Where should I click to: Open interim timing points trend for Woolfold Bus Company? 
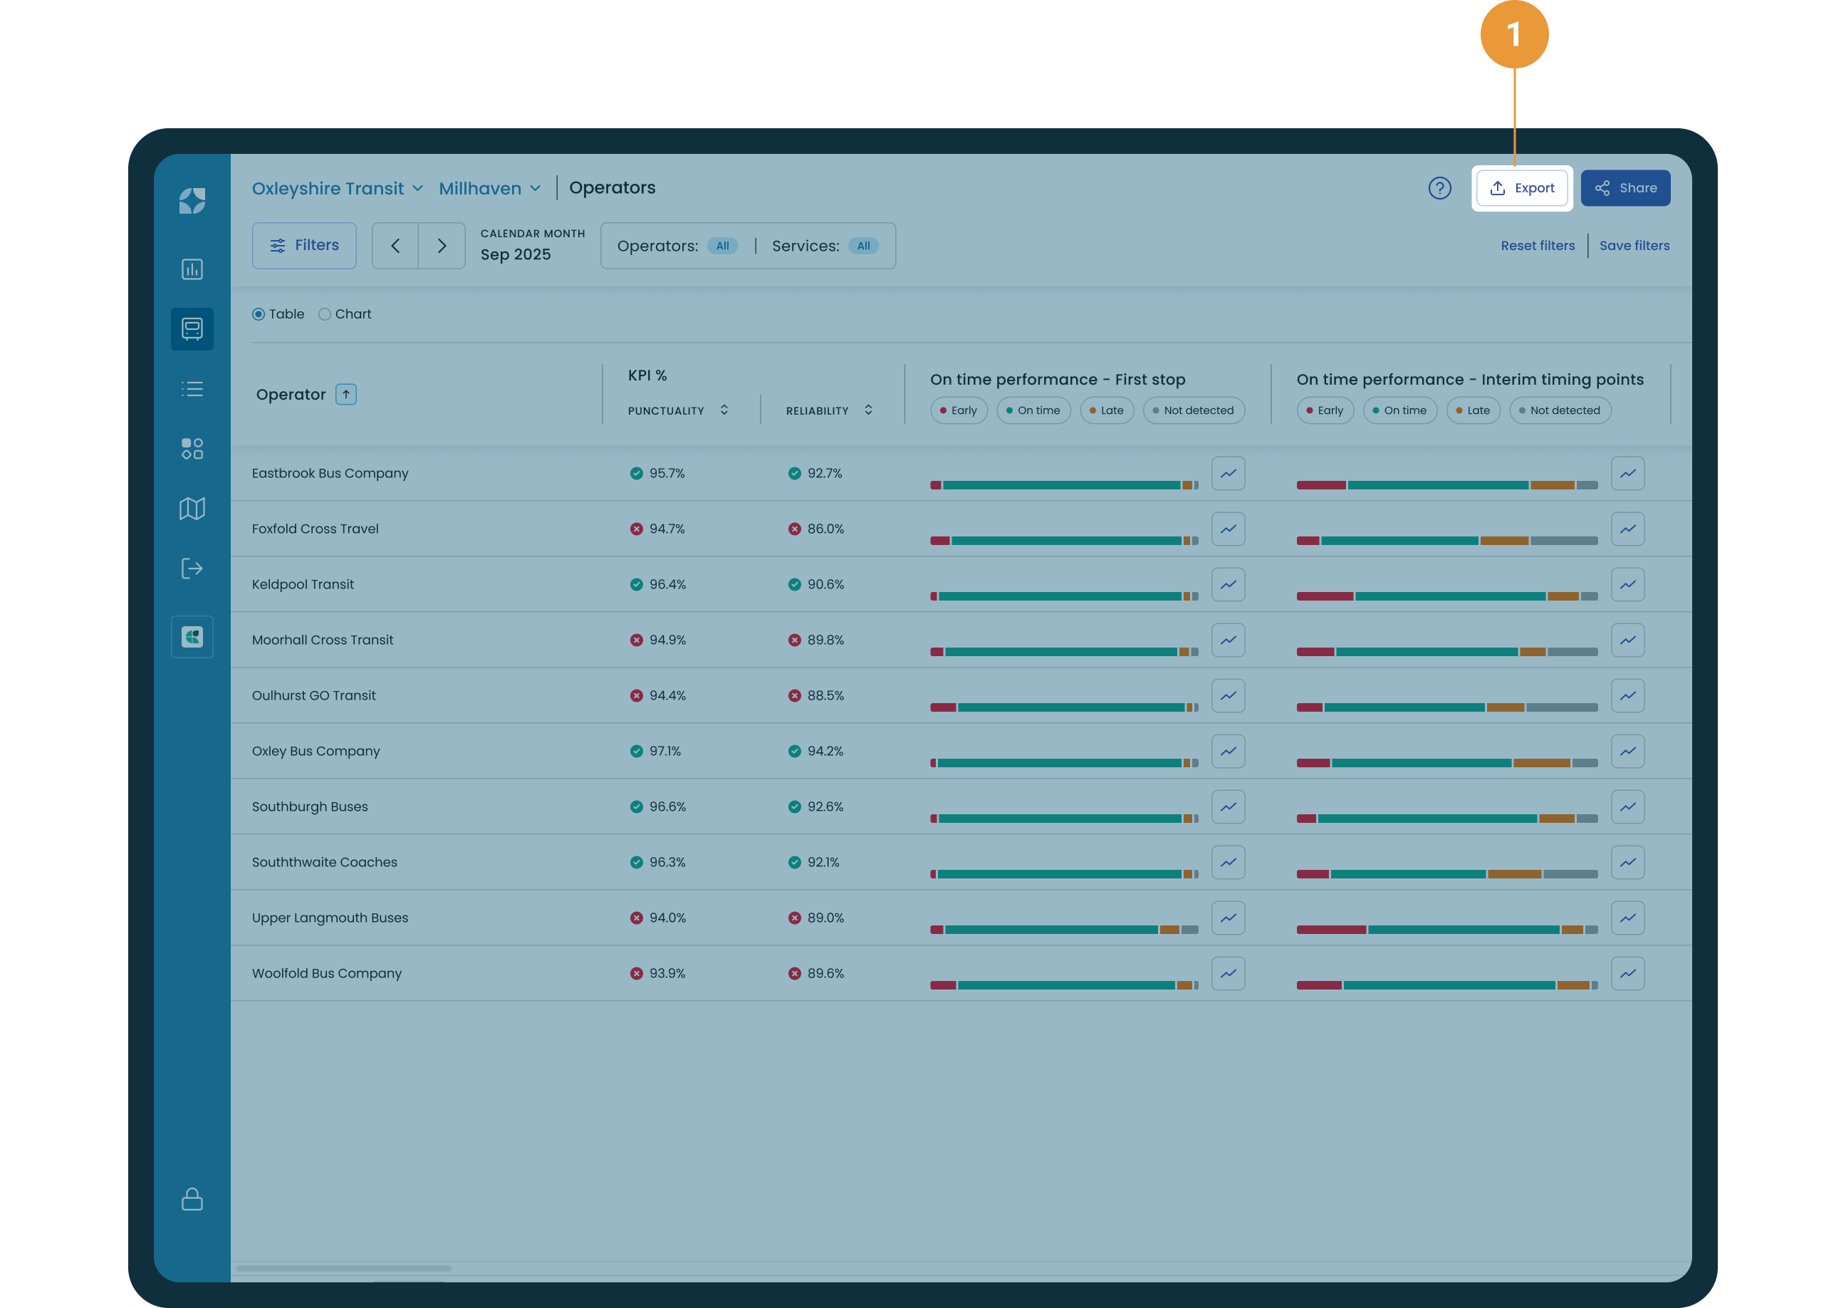click(x=1627, y=974)
